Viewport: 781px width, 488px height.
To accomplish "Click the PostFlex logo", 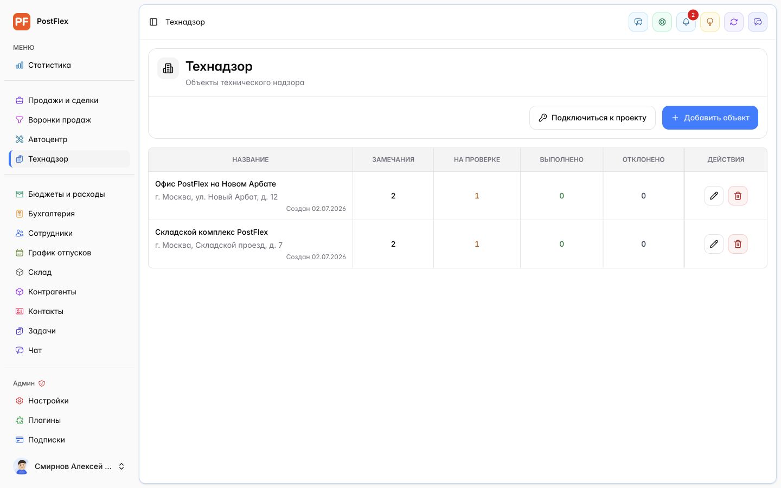I will click(x=22, y=22).
